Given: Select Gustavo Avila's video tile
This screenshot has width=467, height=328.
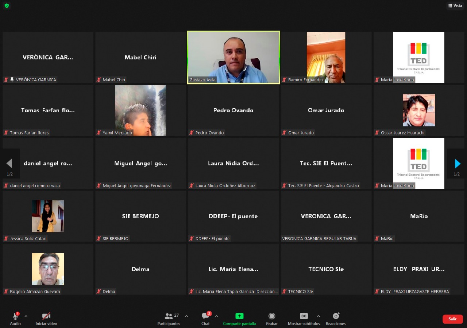Looking at the screenshot, I should click(233, 57).
